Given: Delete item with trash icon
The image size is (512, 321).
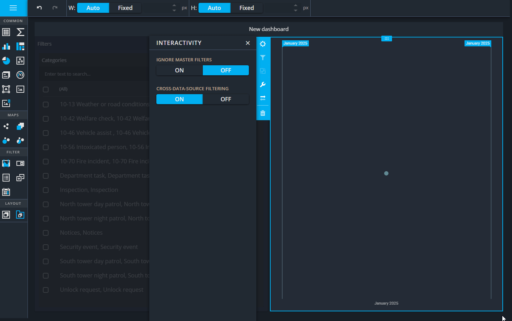Looking at the screenshot, I should [x=263, y=113].
